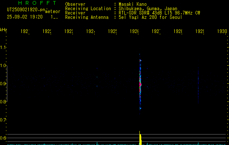
Task: Click the 5el Yagi antenna description
Action: coord(150,17)
